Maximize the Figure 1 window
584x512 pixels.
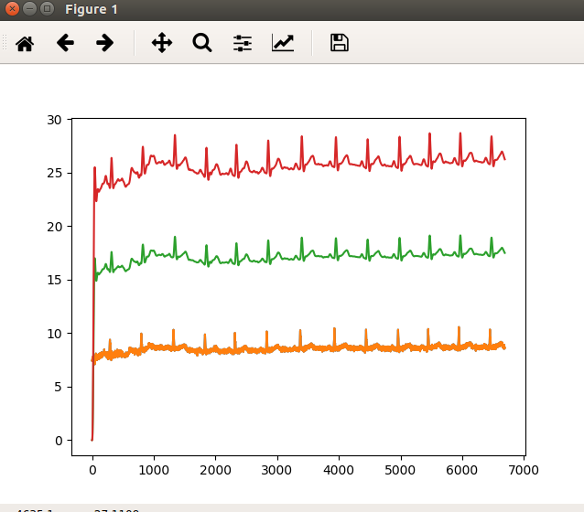click(47, 8)
